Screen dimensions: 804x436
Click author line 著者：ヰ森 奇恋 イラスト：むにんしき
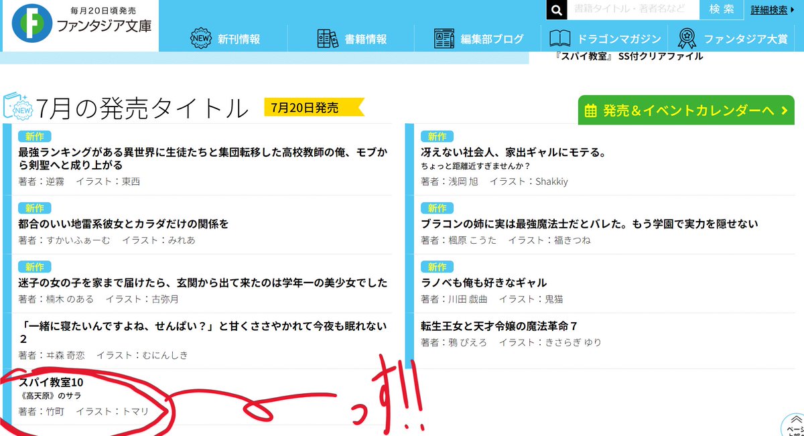coord(103,355)
